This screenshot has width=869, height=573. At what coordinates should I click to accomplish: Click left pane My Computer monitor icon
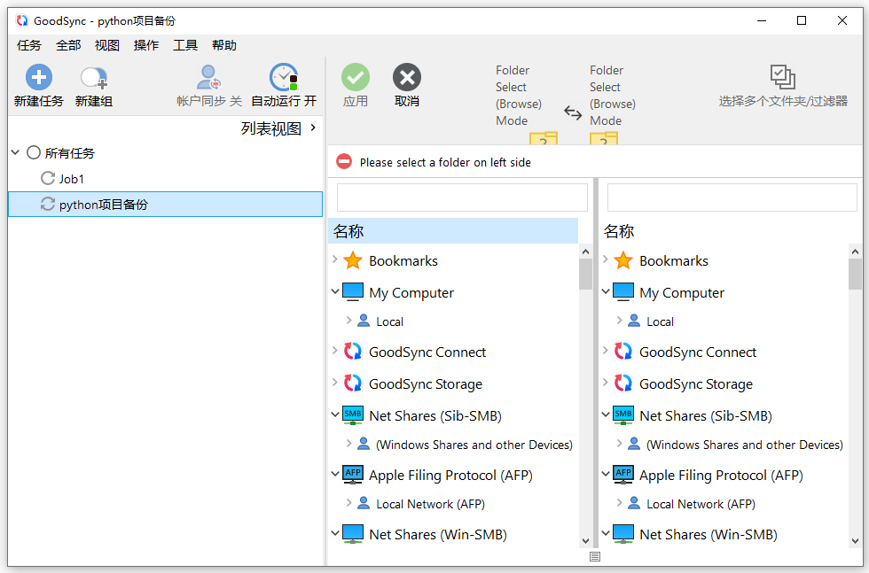coord(353,291)
